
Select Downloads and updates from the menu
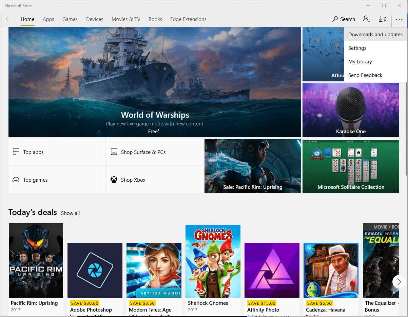(375, 35)
